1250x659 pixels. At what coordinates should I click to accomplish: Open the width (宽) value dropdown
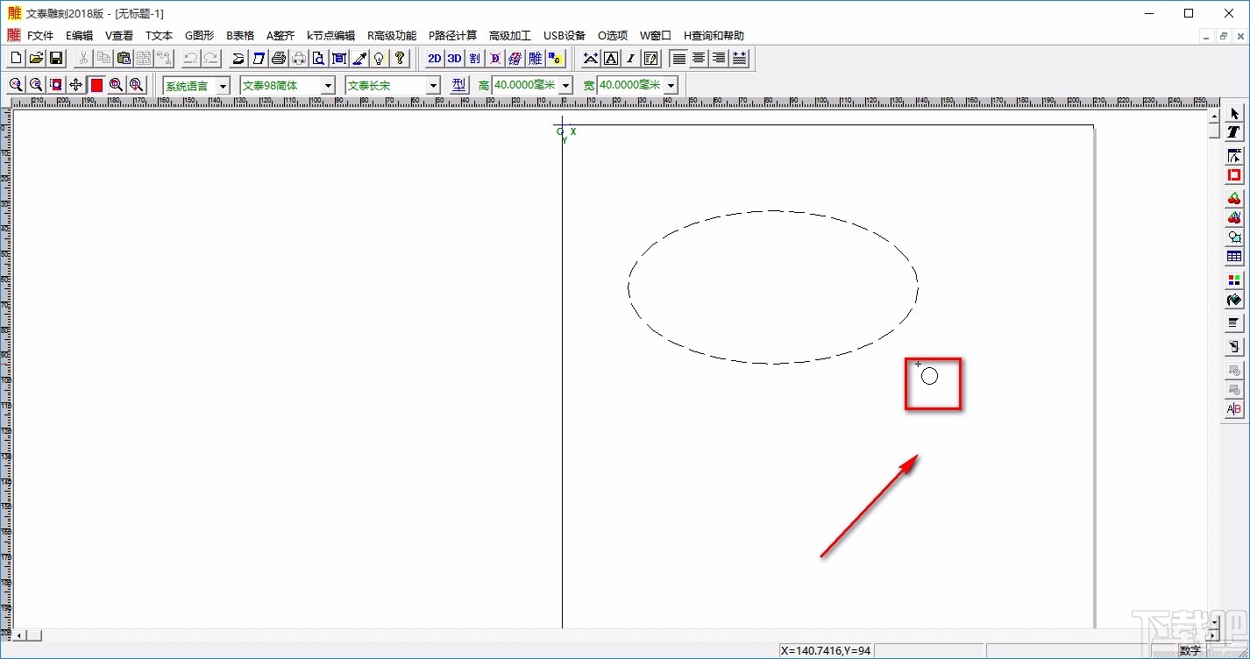click(x=671, y=85)
